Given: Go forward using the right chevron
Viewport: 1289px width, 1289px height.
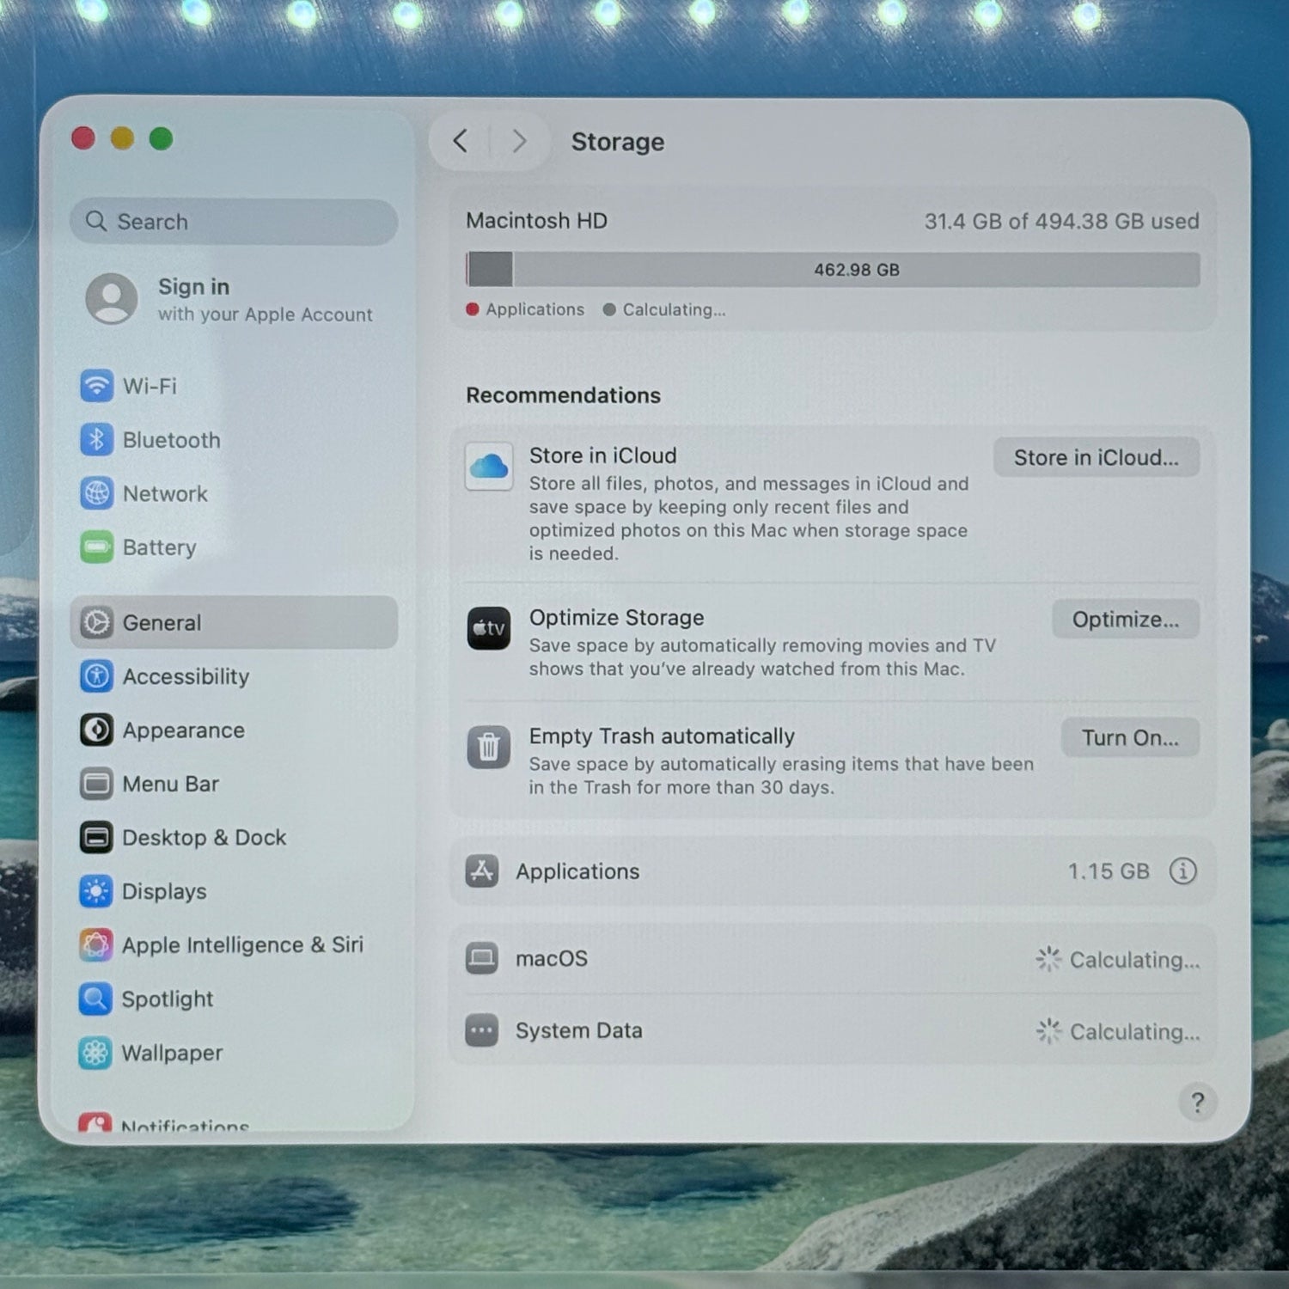Looking at the screenshot, I should (519, 141).
